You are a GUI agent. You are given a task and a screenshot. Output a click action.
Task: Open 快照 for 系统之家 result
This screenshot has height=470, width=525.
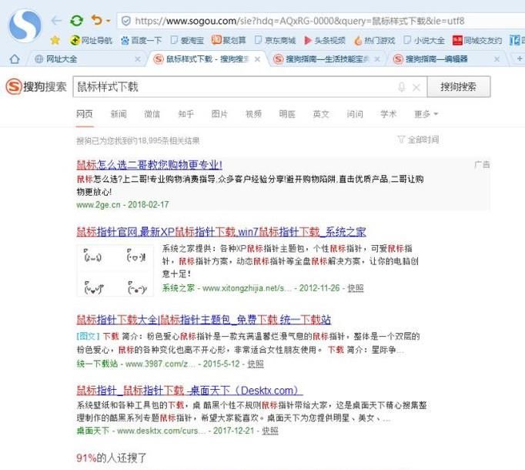coord(356,288)
